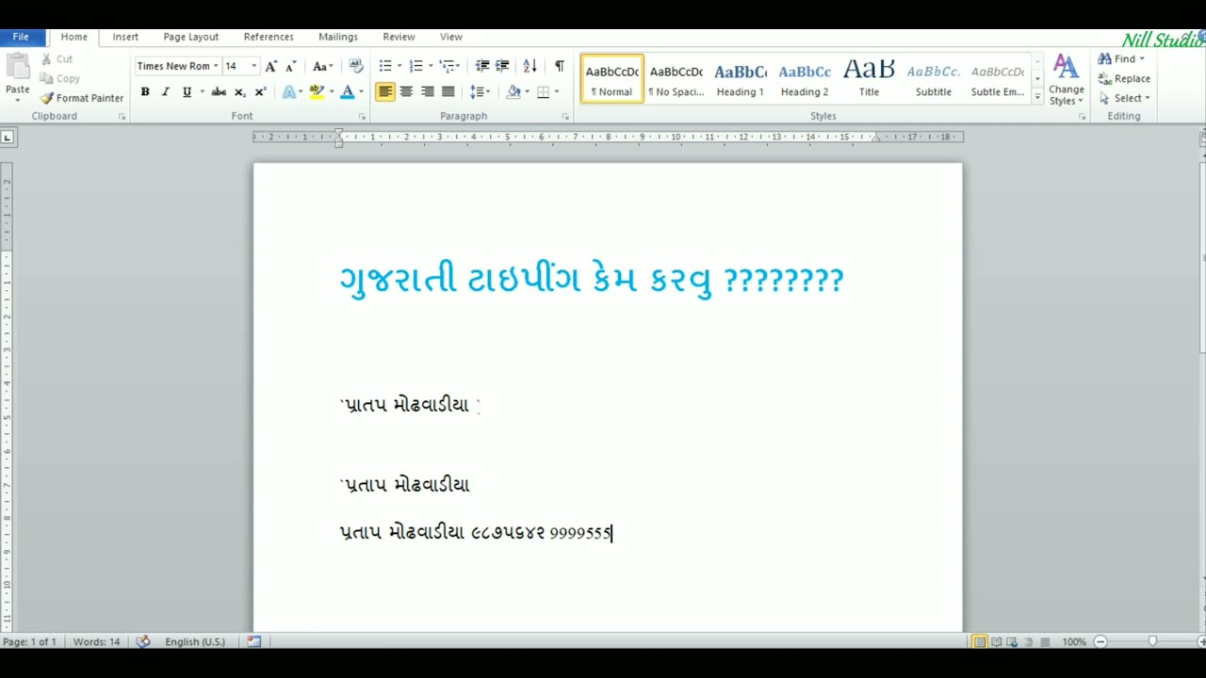Click the zoom out minus button

(x=1100, y=641)
